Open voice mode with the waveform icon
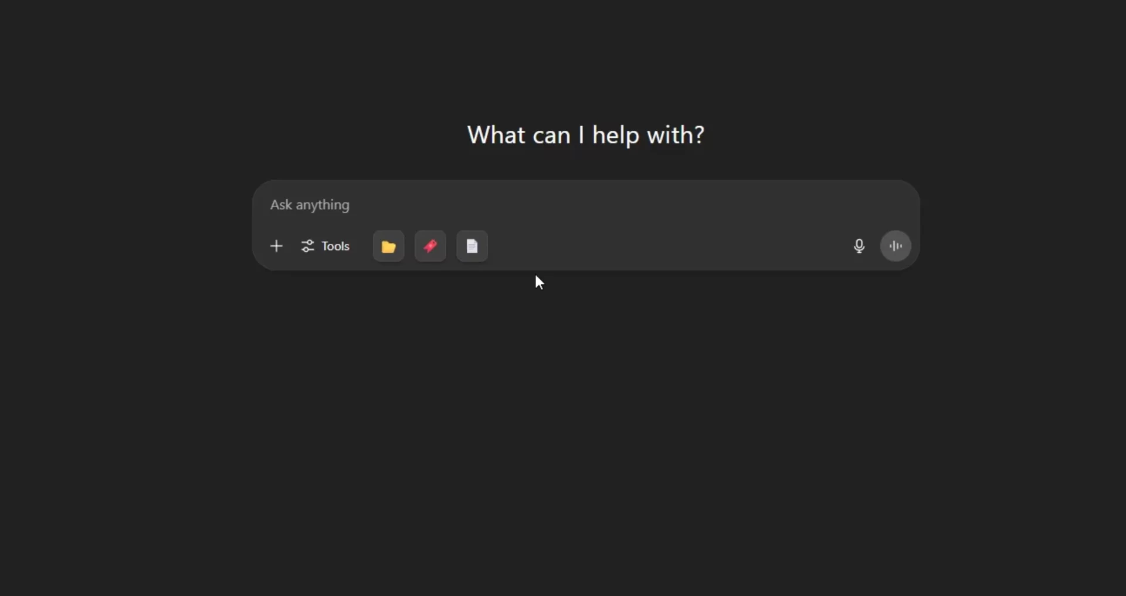This screenshot has width=1126, height=596. click(x=896, y=246)
